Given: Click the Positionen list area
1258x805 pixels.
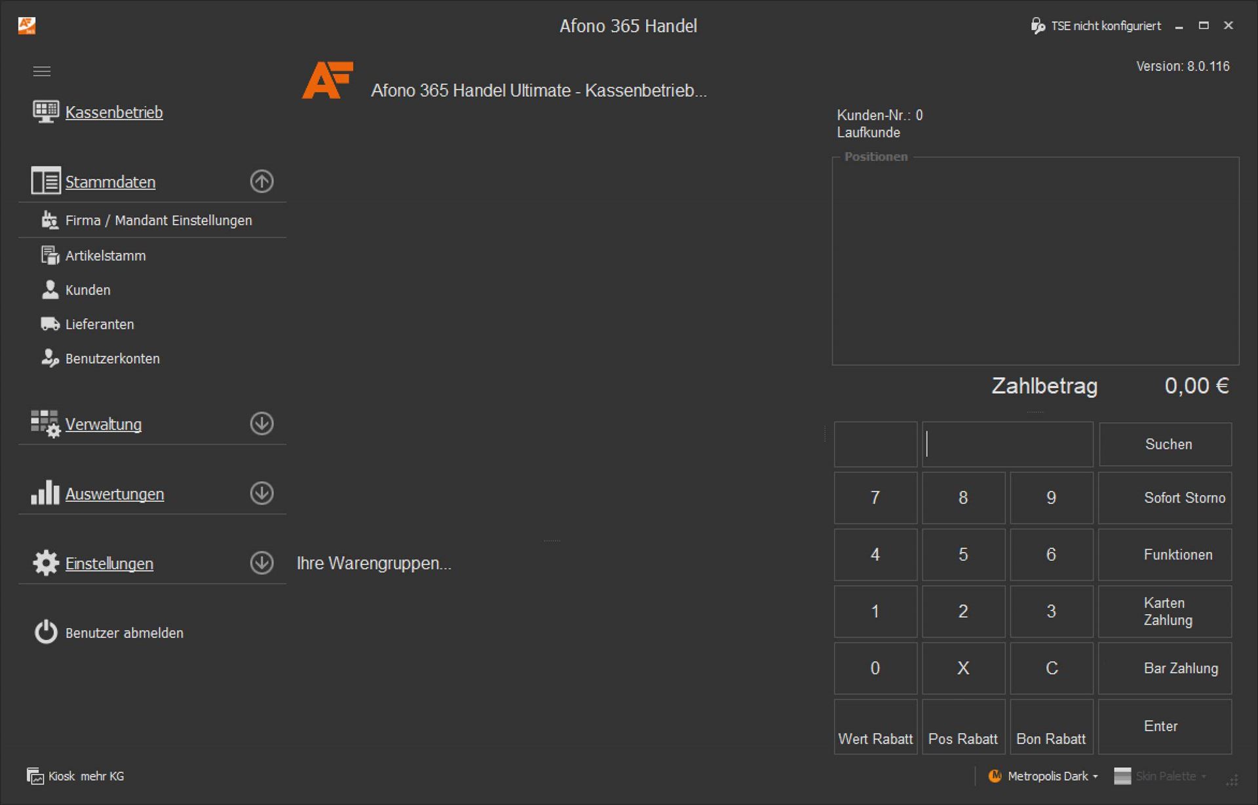Looking at the screenshot, I should pos(1035,262).
